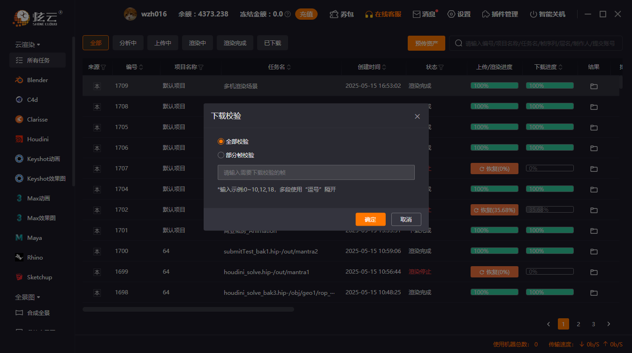Viewport: 632px width, 353px height.
Task: Go to next page arrow
Action: (609, 324)
